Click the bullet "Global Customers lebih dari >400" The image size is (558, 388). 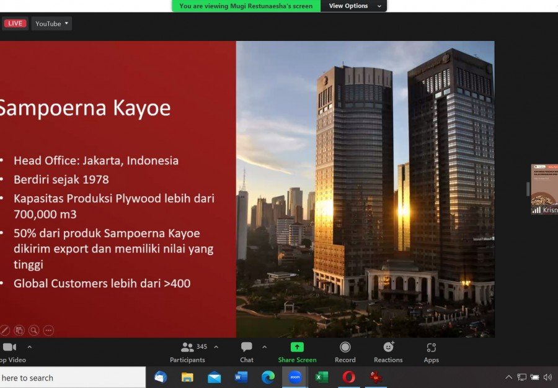click(x=102, y=283)
